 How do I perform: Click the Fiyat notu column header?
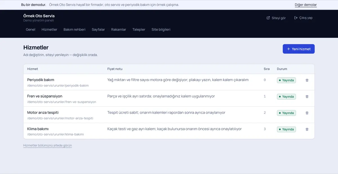pos(115,69)
